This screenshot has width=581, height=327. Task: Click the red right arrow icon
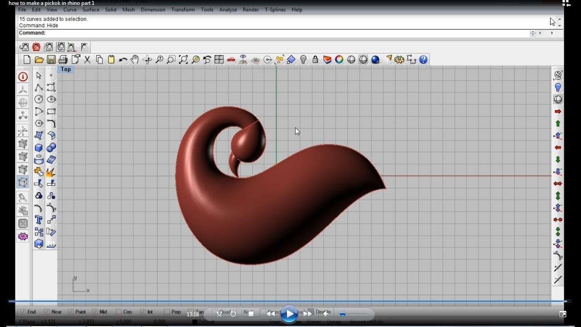tap(558, 111)
